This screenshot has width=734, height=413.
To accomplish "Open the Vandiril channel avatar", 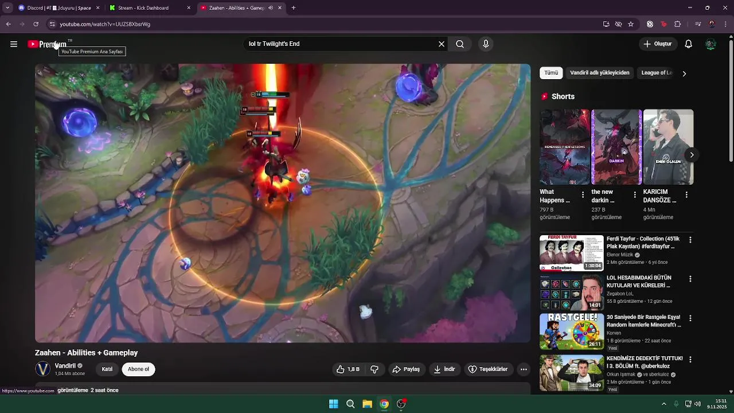I will 43,369.
